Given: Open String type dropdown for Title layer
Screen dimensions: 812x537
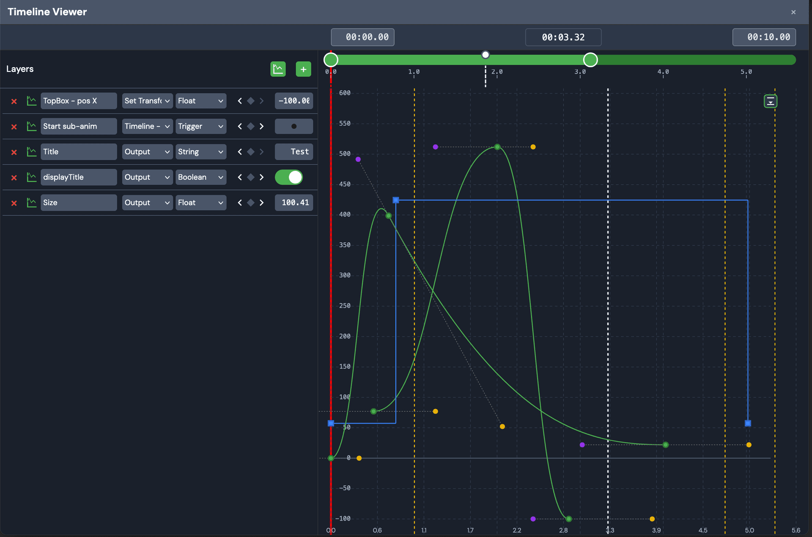Looking at the screenshot, I should point(201,151).
